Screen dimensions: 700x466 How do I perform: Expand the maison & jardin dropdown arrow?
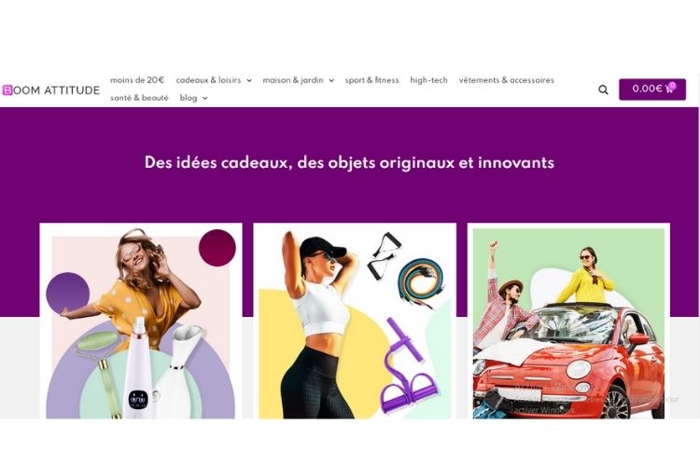pos(331,81)
